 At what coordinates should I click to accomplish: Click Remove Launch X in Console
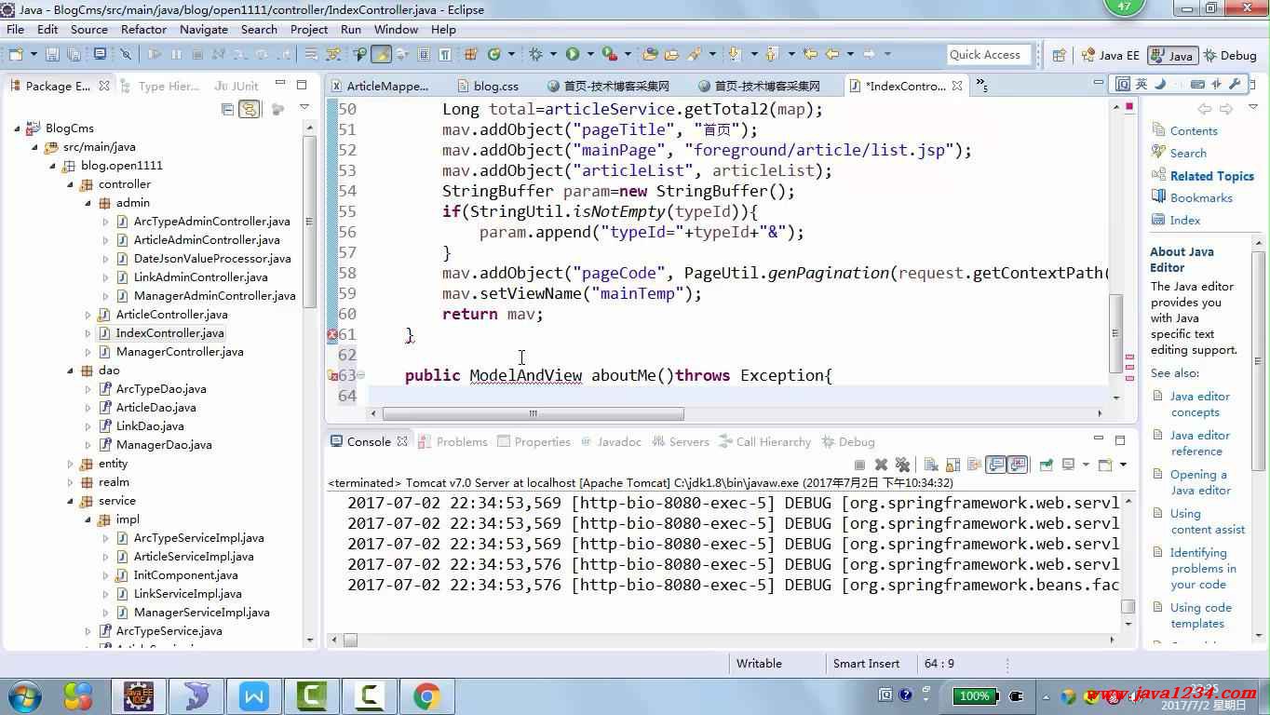(x=881, y=465)
